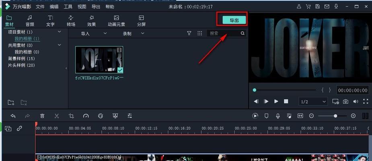Image resolution: width=372 pixels, height=161 pixels.
Task: Click the preview playback progress slider
Action: tap(284, 90)
